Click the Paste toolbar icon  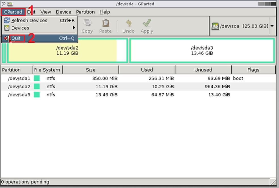pyautogui.click(x=106, y=23)
